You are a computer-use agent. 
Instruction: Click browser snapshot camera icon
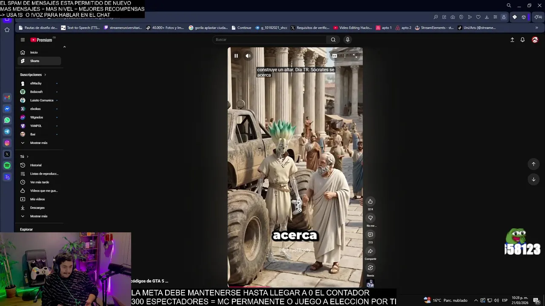(453, 17)
